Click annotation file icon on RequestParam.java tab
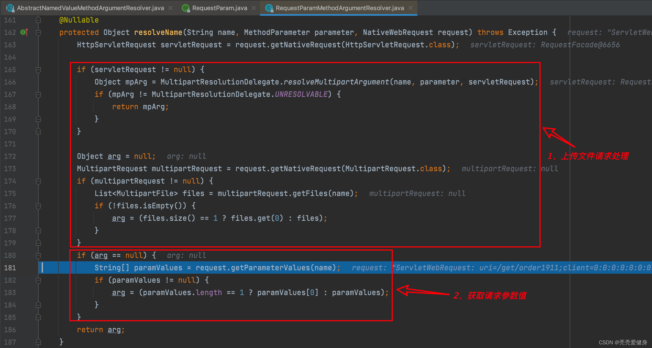 point(186,8)
